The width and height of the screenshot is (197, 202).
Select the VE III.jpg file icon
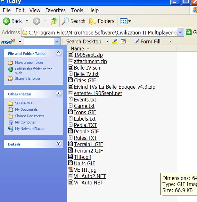coord(71,170)
